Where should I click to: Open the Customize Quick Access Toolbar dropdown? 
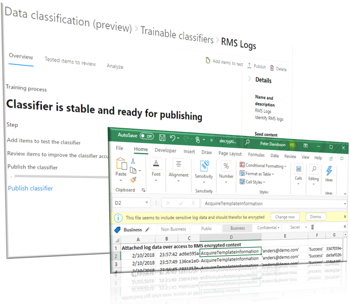pyautogui.click(x=211, y=140)
